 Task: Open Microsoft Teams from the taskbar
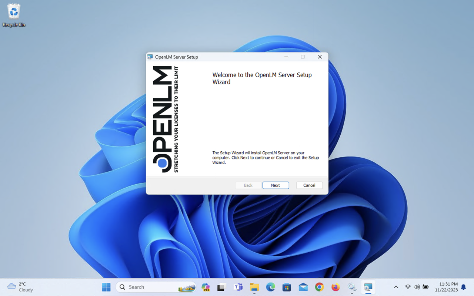coord(238,287)
